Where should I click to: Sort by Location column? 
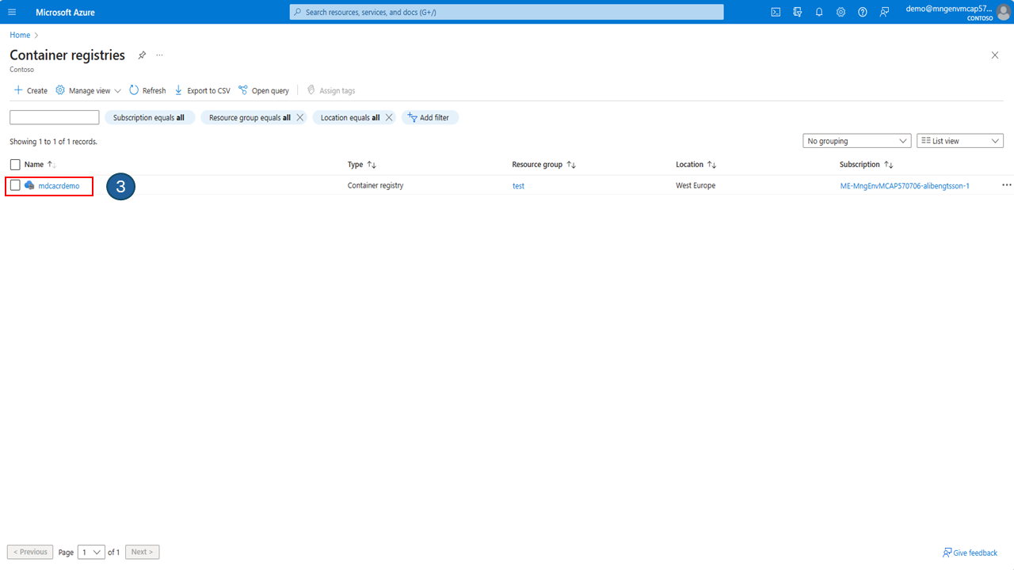click(x=696, y=165)
